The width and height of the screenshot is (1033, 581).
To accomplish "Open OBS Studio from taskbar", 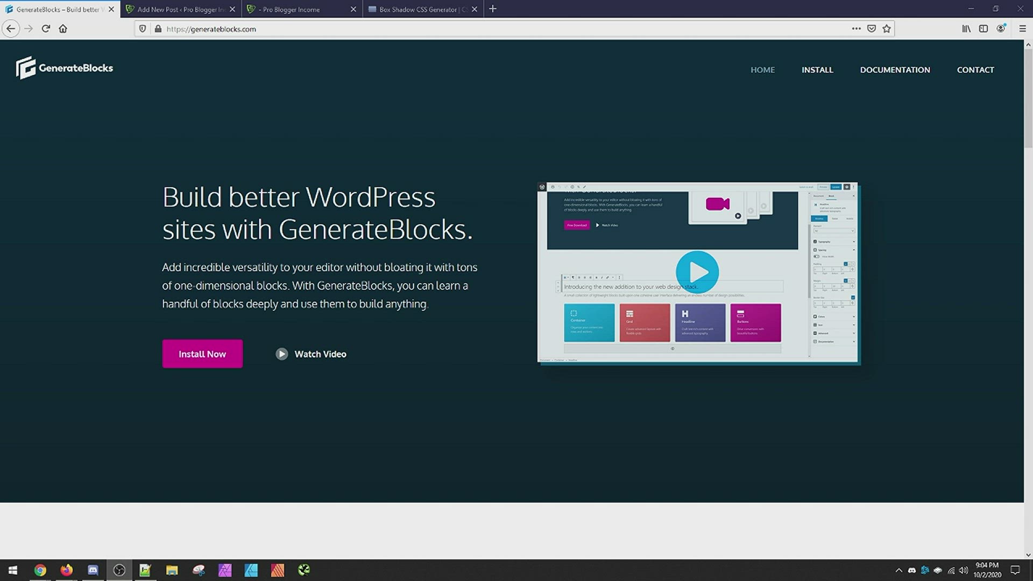I will 119,570.
